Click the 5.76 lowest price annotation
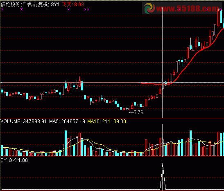 click(138, 112)
